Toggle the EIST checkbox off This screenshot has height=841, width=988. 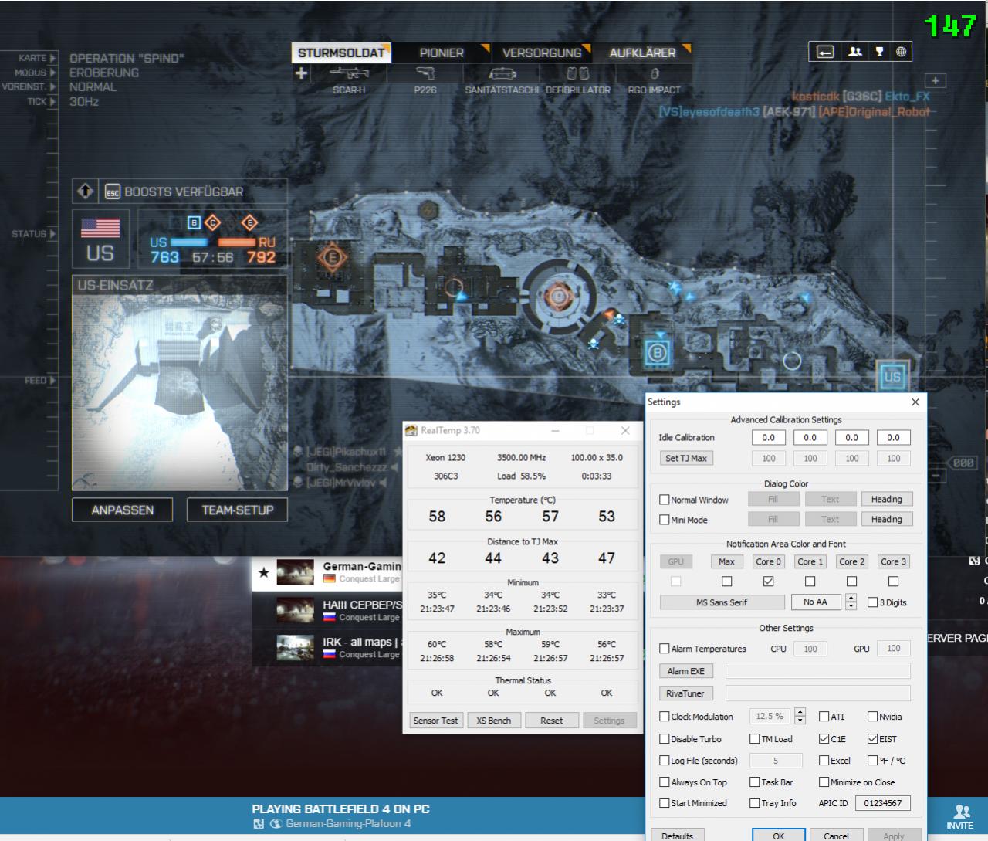(x=873, y=739)
